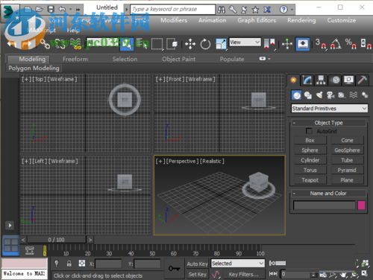Toggle the Spinner Snap icon
This screenshot has width=373, height=280.
[366, 44]
